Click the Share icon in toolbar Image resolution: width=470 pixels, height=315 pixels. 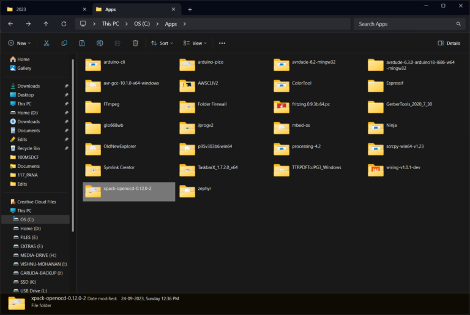(x=117, y=44)
